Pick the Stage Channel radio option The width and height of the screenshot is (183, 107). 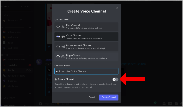(58, 57)
